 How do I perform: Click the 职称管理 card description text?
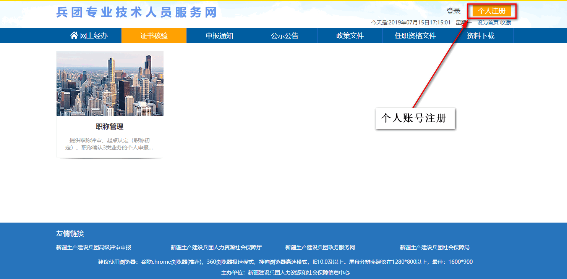point(110,144)
